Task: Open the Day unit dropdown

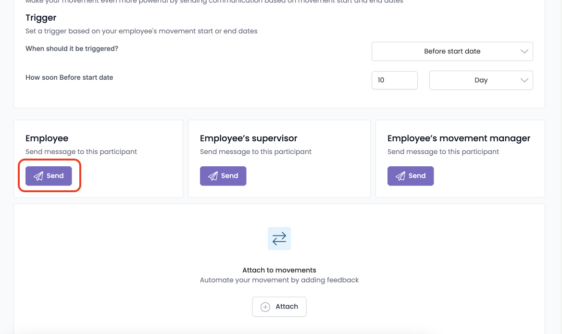Action: pos(481,80)
